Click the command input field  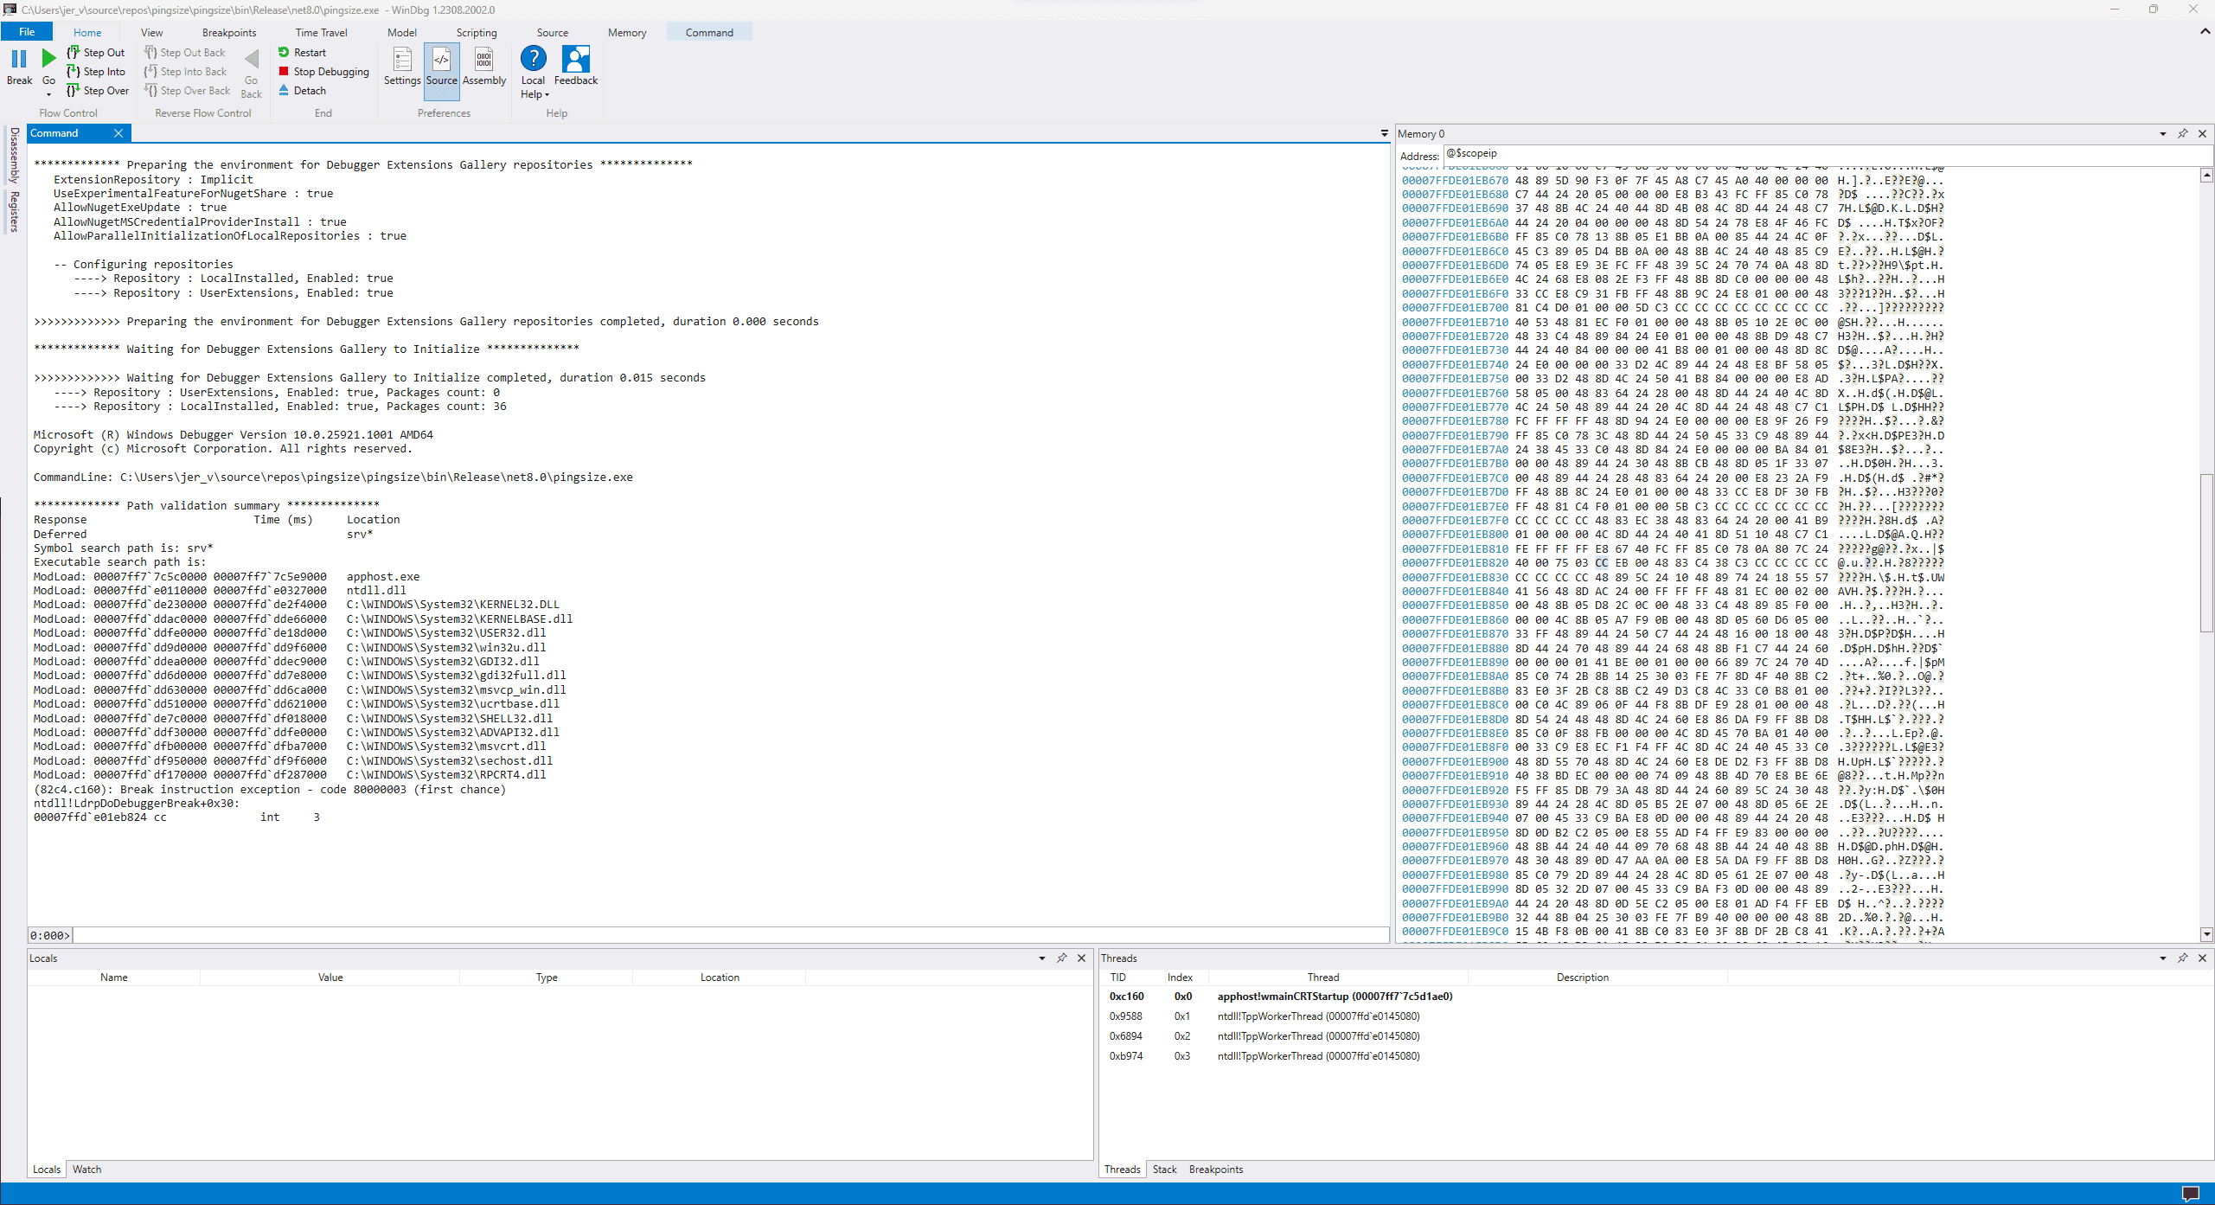click(731, 935)
